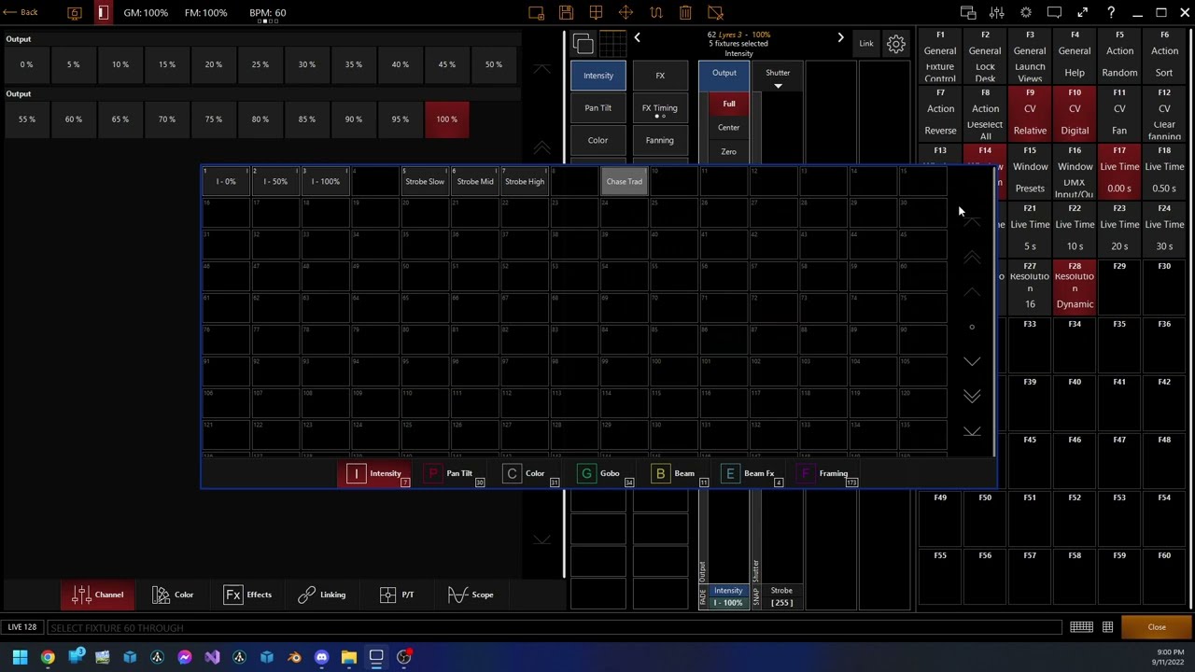Open Windows Start menu
Screen dimensions: 1195x672
point(20,657)
